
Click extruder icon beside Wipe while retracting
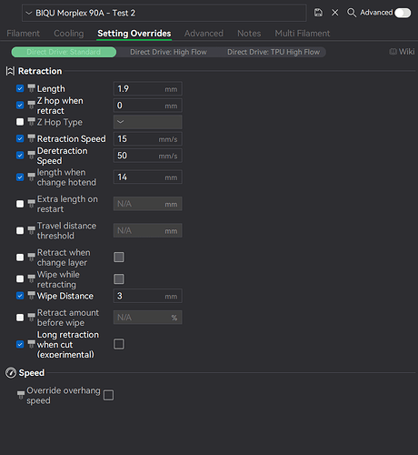(32, 278)
